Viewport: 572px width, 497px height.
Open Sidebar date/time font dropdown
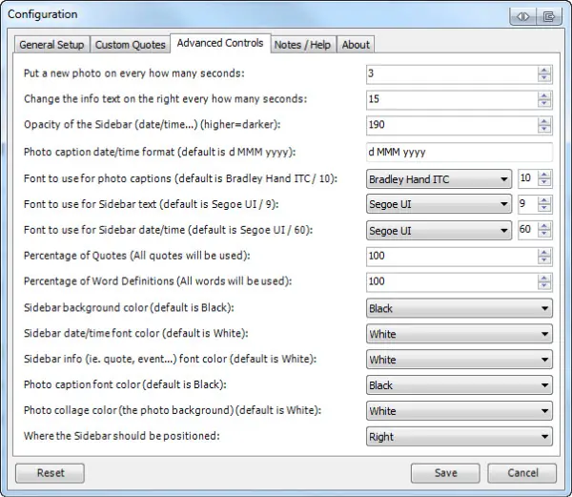click(x=439, y=231)
